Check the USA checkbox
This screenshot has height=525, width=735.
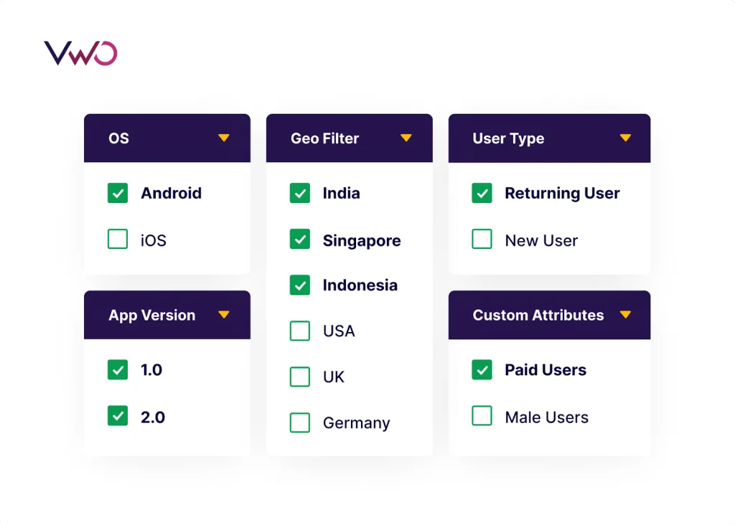pyautogui.click(x=300, y=331)
